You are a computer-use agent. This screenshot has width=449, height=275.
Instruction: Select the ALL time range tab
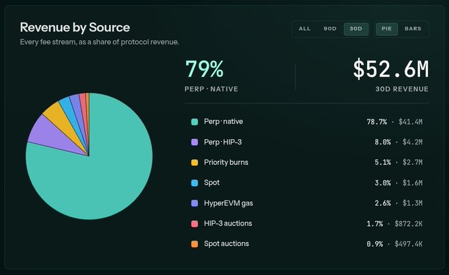(304, 29)
